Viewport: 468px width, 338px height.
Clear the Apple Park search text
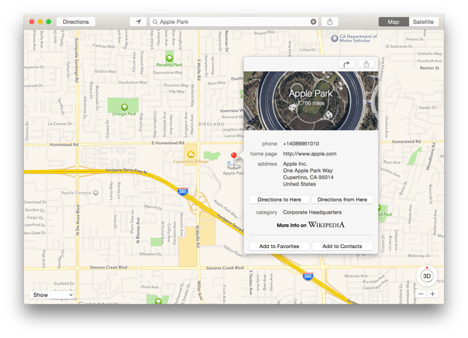click(x=313, y=22)
